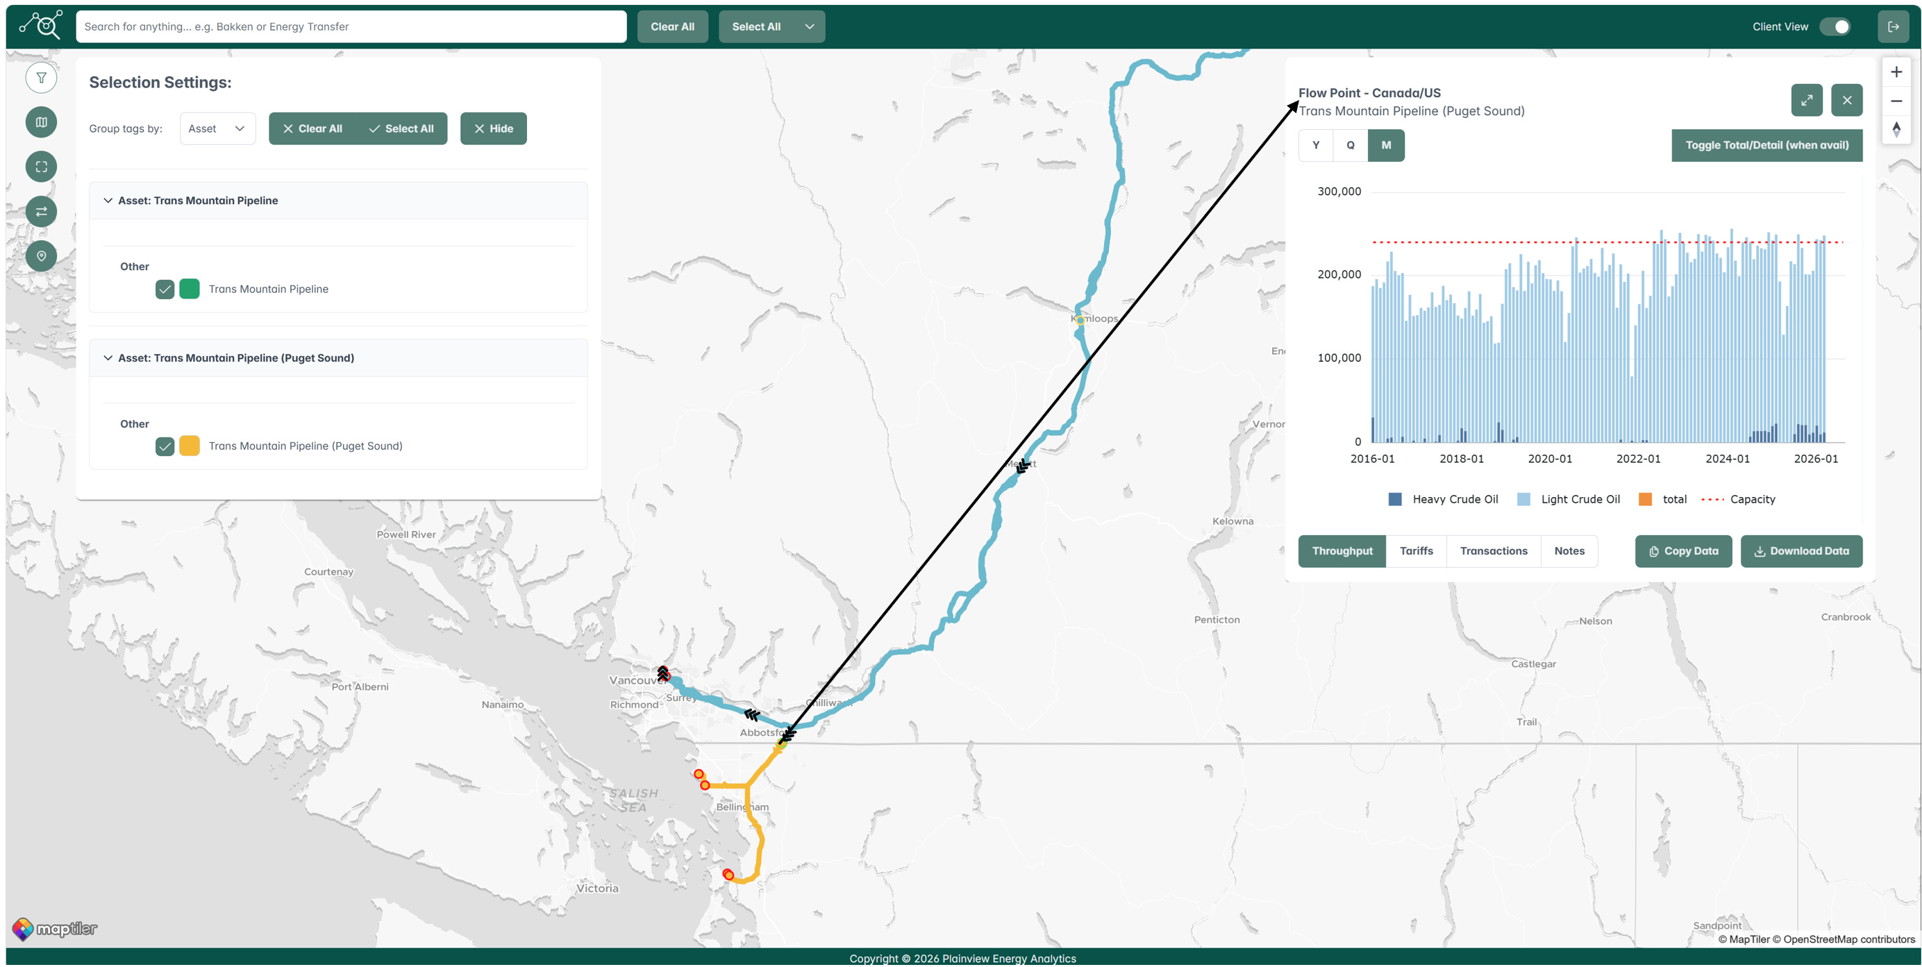The image size is (1922, 967).
Task: Click the swap arrows sidebar icon
Action: pyautogui.click(x=41, y=212)
